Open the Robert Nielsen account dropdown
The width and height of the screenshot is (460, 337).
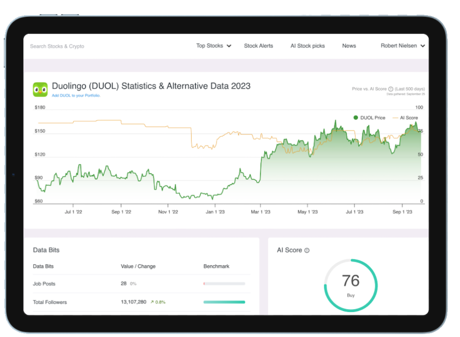point(402,46)
